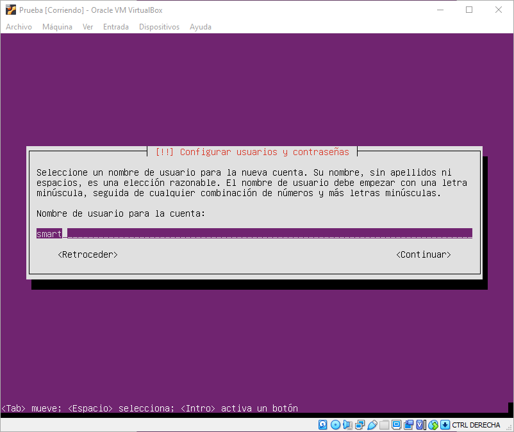Click the shared folders status icon

384,425
